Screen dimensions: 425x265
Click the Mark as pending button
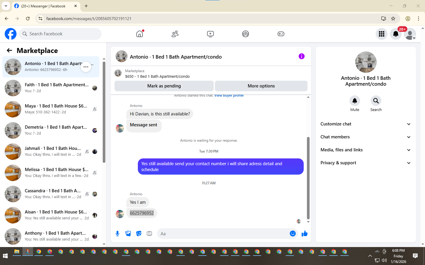point(164,86)
